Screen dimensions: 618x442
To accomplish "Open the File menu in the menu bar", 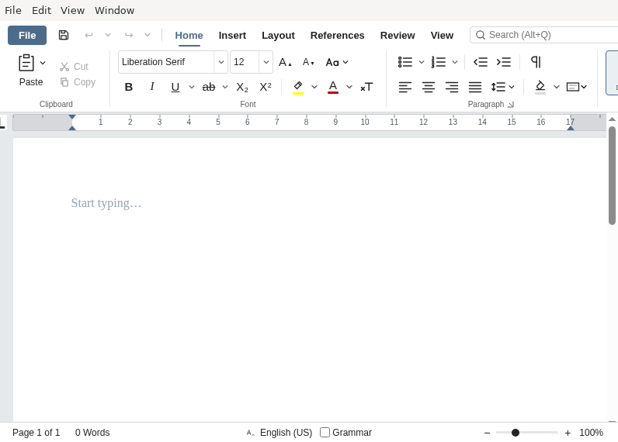I will 13,10.
